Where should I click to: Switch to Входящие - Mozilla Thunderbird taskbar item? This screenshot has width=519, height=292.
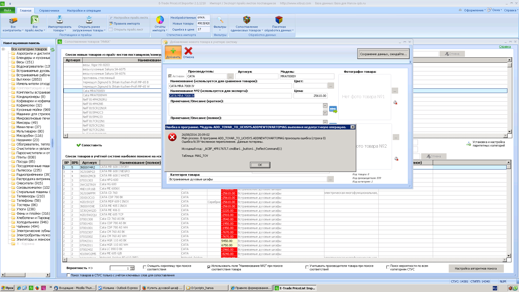coord(75,288)
